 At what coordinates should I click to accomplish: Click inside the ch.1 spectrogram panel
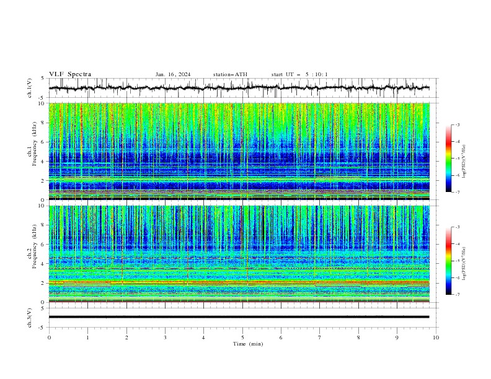click(239, 151)
